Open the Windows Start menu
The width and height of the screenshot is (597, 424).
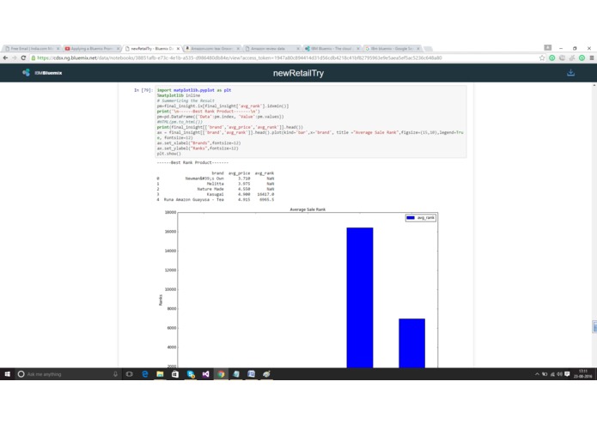coord(7,374)
